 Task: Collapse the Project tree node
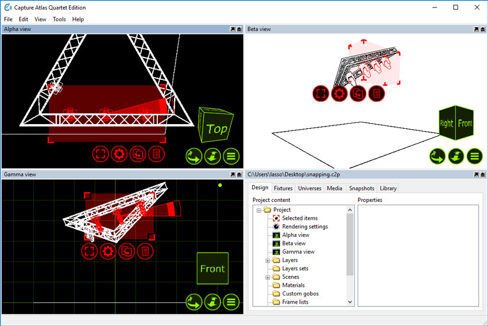coord(259,210)
